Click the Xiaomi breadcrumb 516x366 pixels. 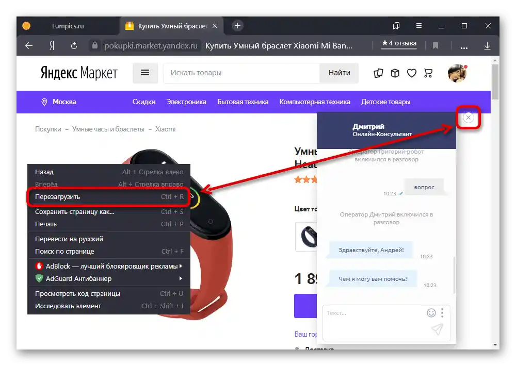tap(165, 129)
